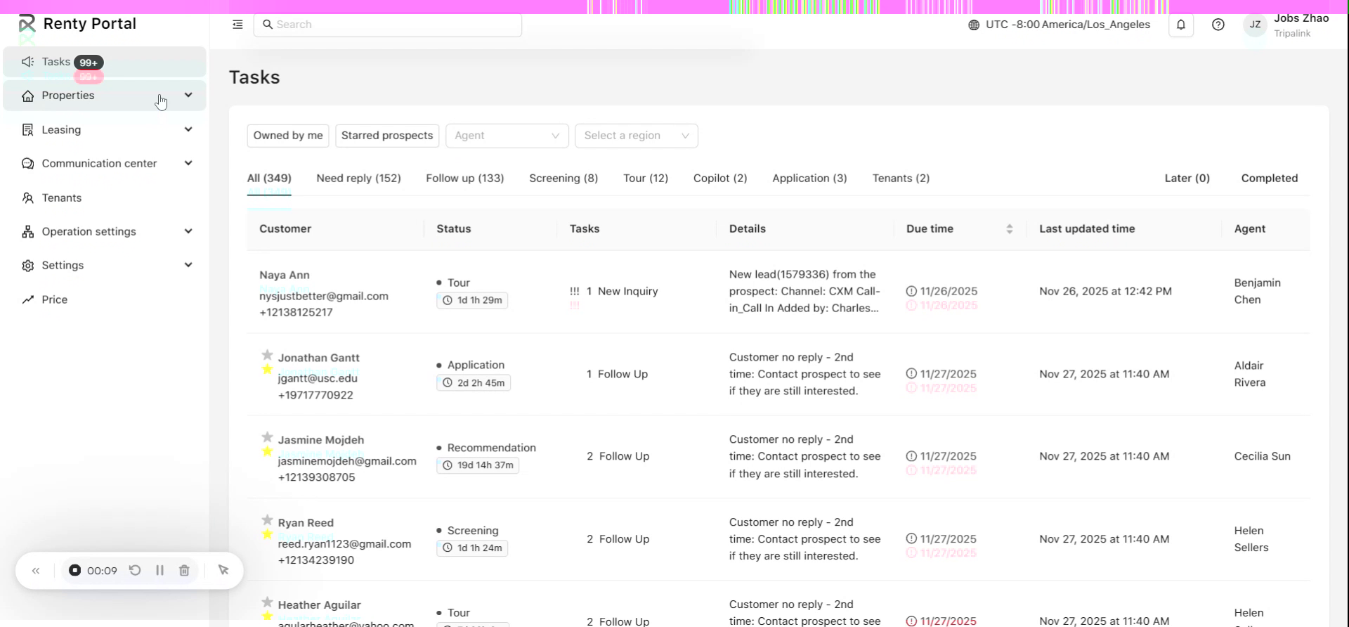Click into the Search field
Image resolution: width=1349 pixels, height=627 pixels.
[x=388, y=25]
